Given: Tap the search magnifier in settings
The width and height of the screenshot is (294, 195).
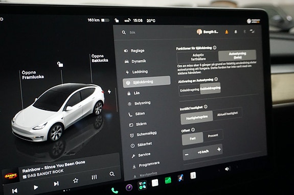Looking at the screenshot, I should click(124, 32).
